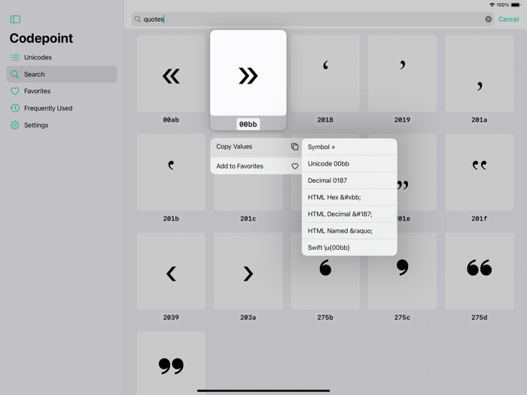Click the 275b code label
Screen dimensions: 527x395
pos(325,318)
